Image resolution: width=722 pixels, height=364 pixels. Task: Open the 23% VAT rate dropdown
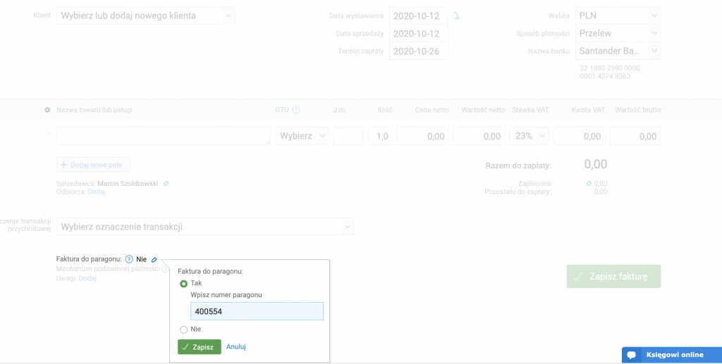(529, 136)
